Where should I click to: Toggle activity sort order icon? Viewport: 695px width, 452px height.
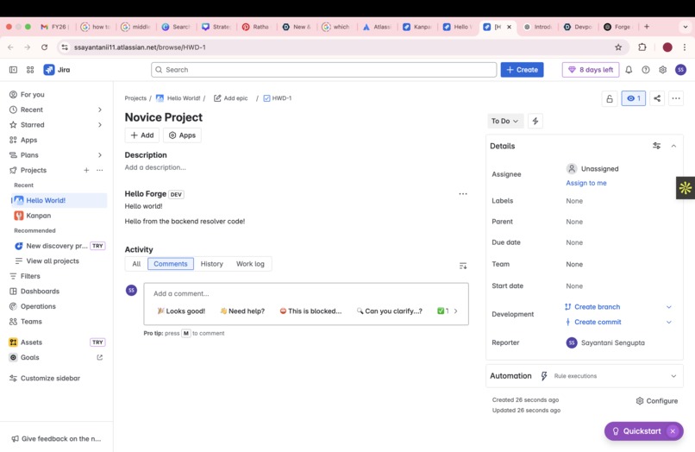[463, 266]
